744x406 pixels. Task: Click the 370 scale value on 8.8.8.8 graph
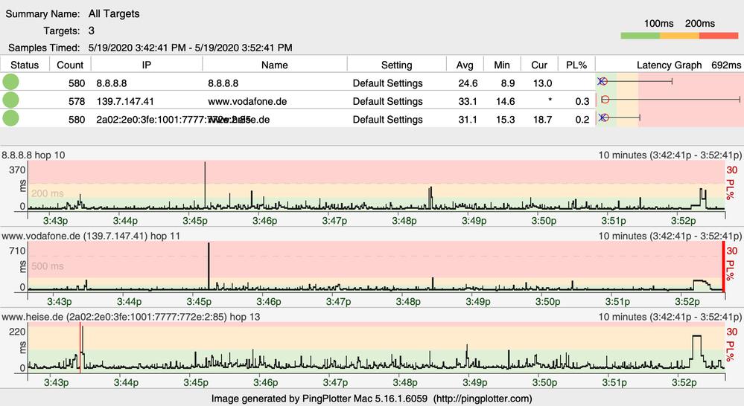(x=18, y=170)
